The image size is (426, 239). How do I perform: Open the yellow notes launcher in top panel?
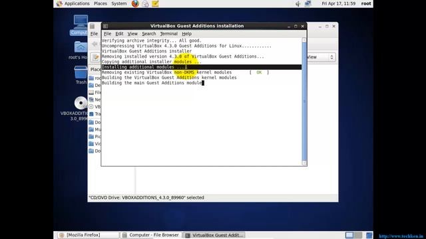pos(155,3)
